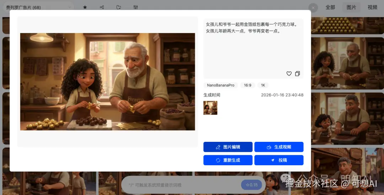Click the generation timestamp 2026-01-16 23:40:48

point(282,95)
